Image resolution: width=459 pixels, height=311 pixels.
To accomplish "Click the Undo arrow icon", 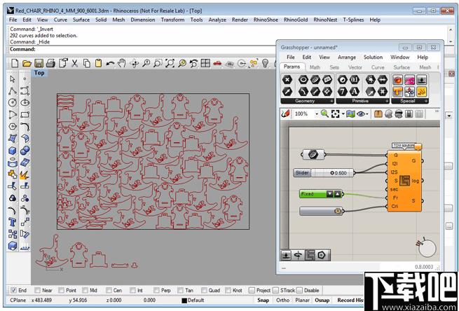I will [110, 63].
